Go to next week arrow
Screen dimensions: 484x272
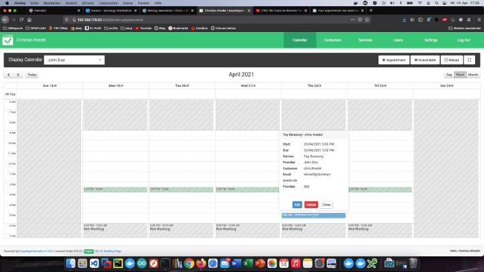(x=18, y=75)
